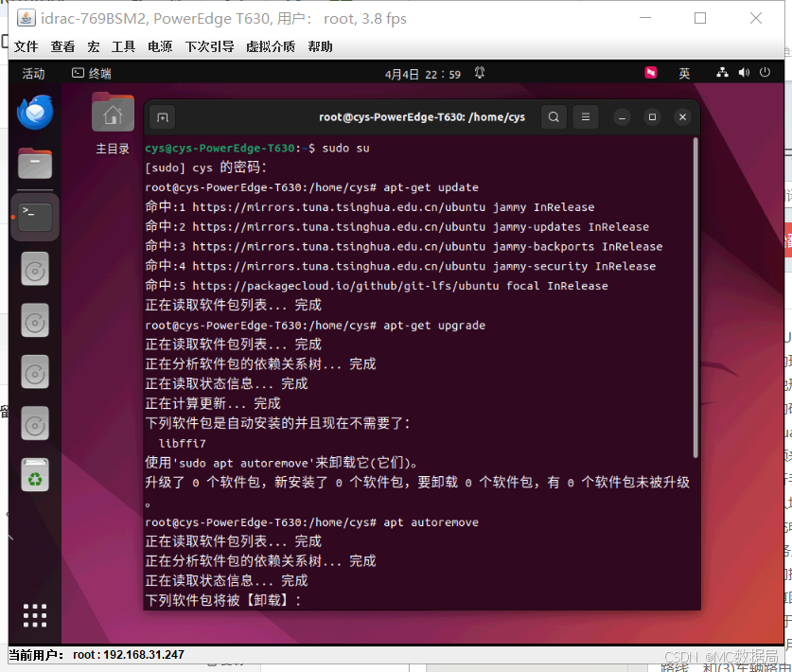Open the first disc drive dock icon
Image resolution: width=792 pixels, height=672 pixels.
click(x=35, y=270)
